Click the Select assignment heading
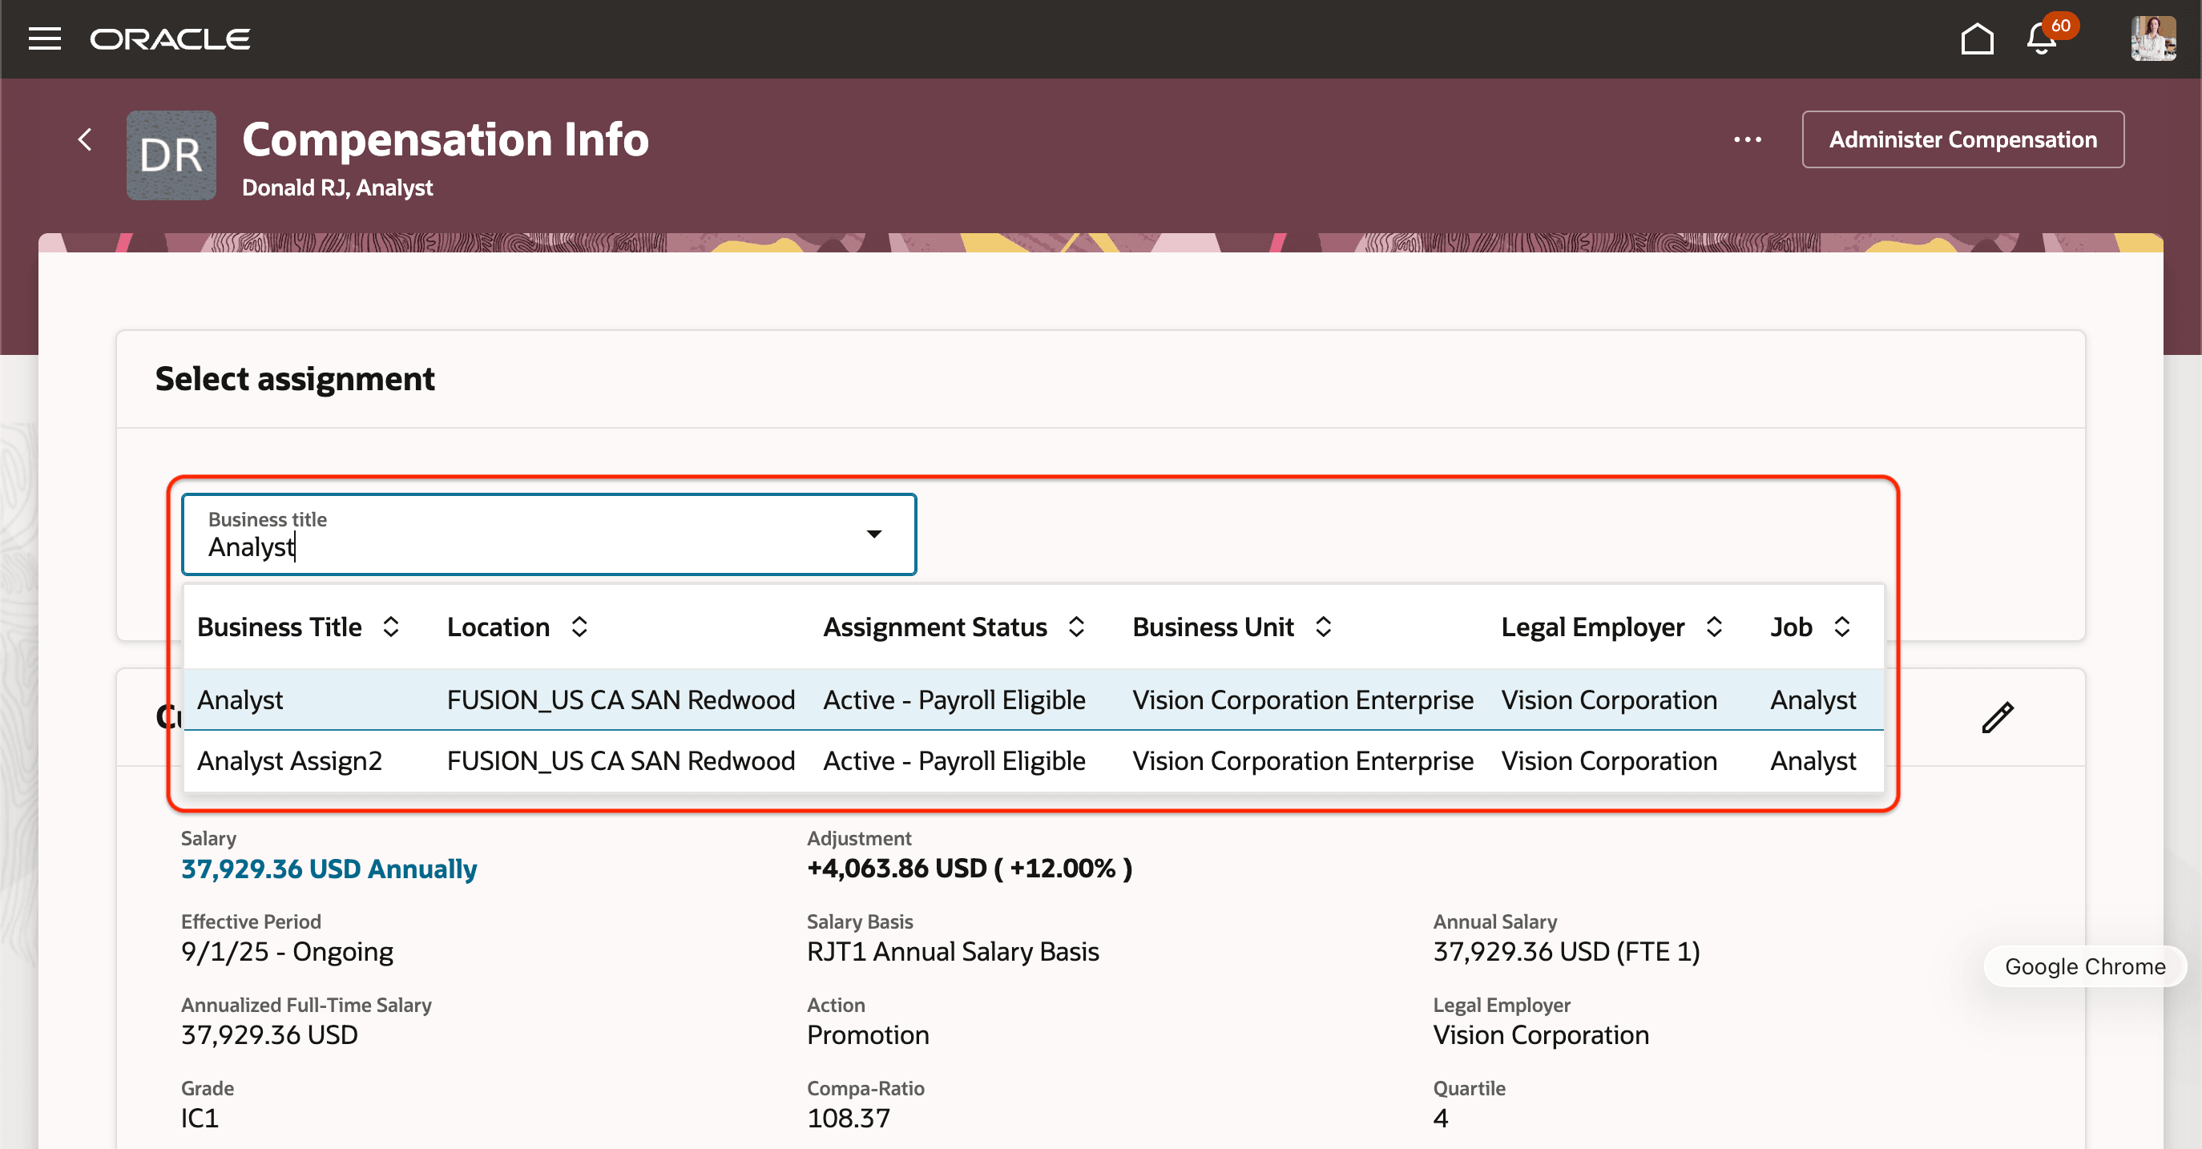The width and height of the screenshot is (2202, 1149). [x=295, y=379]
